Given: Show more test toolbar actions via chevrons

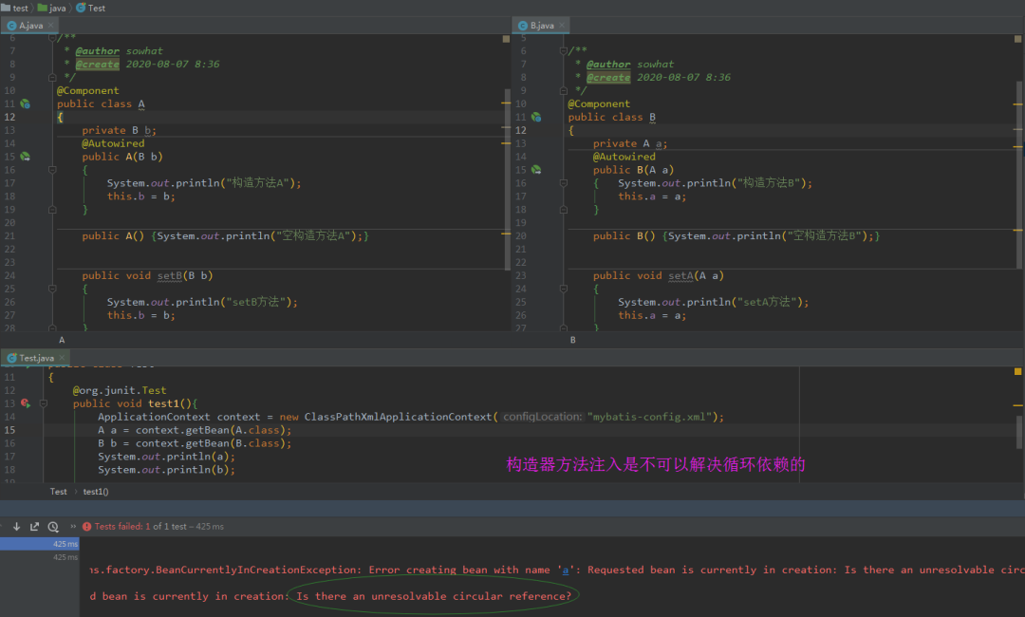Looking at the screenshot, I should 73,526.
